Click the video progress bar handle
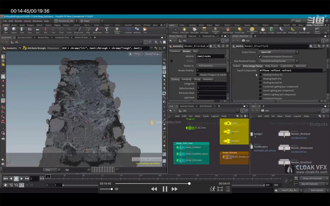 [189, 183]
